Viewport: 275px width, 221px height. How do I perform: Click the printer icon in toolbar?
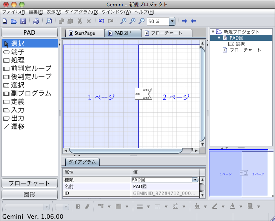(x=36, y=21)
